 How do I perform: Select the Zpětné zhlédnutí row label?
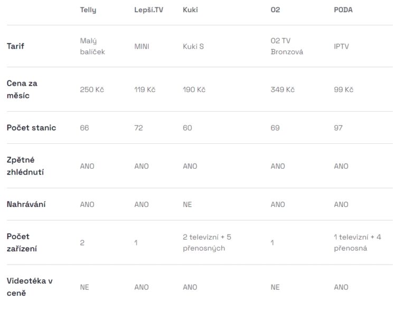click(25, 166)
